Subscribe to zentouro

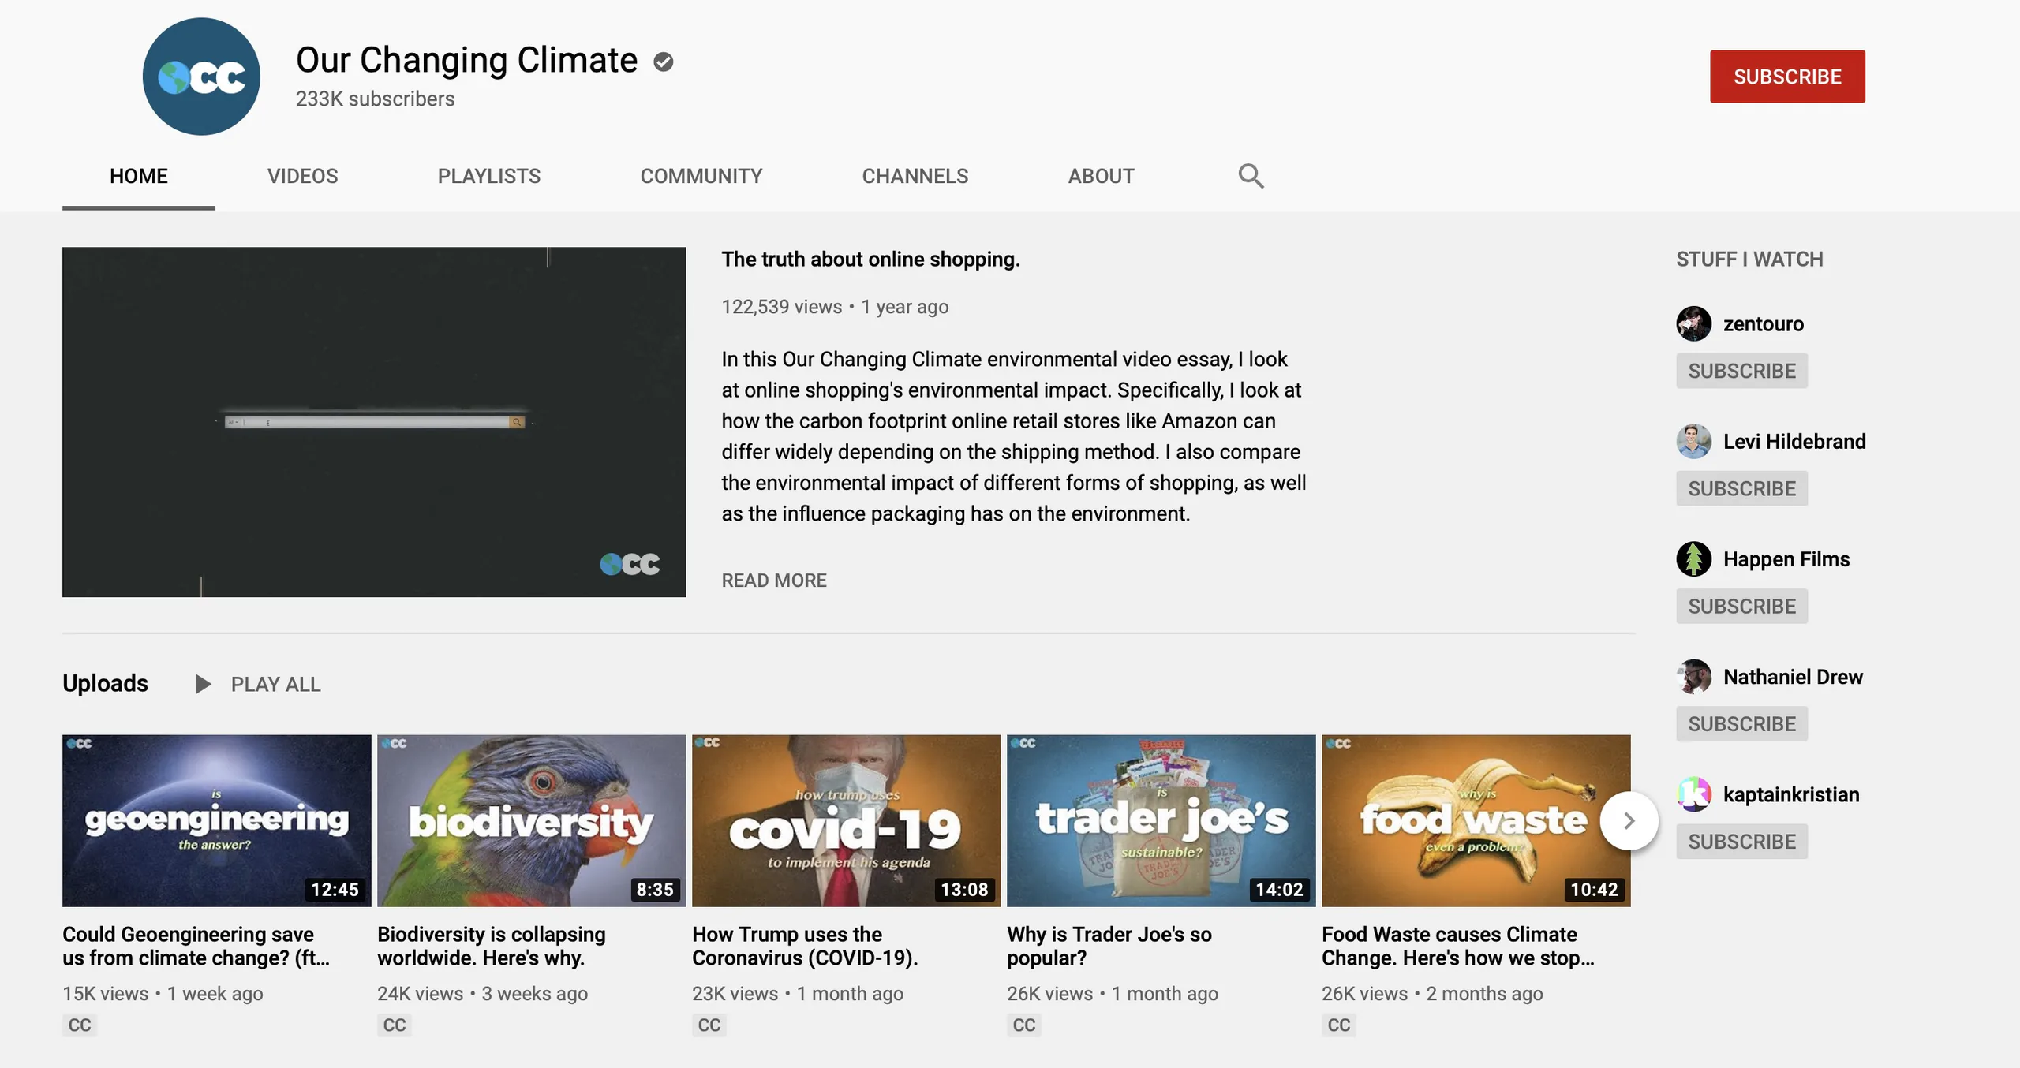click(x=1741, y=371)
